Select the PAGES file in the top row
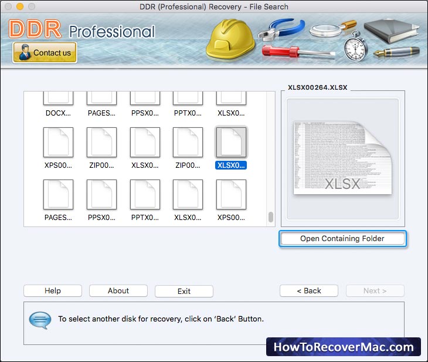 coord(101,104)
